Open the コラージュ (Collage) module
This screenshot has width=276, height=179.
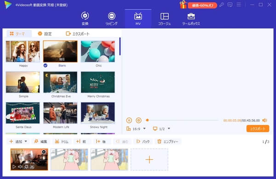[164, 19]
